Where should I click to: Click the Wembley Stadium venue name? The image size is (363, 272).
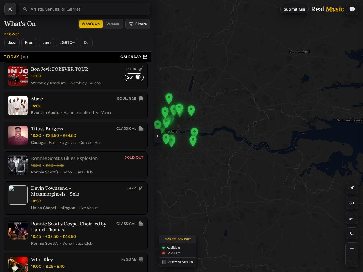48,83
